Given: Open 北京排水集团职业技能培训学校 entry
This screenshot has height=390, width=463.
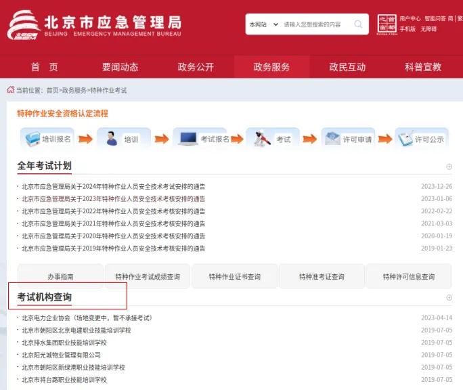Looking at the screenshot, I should [64, 343].
